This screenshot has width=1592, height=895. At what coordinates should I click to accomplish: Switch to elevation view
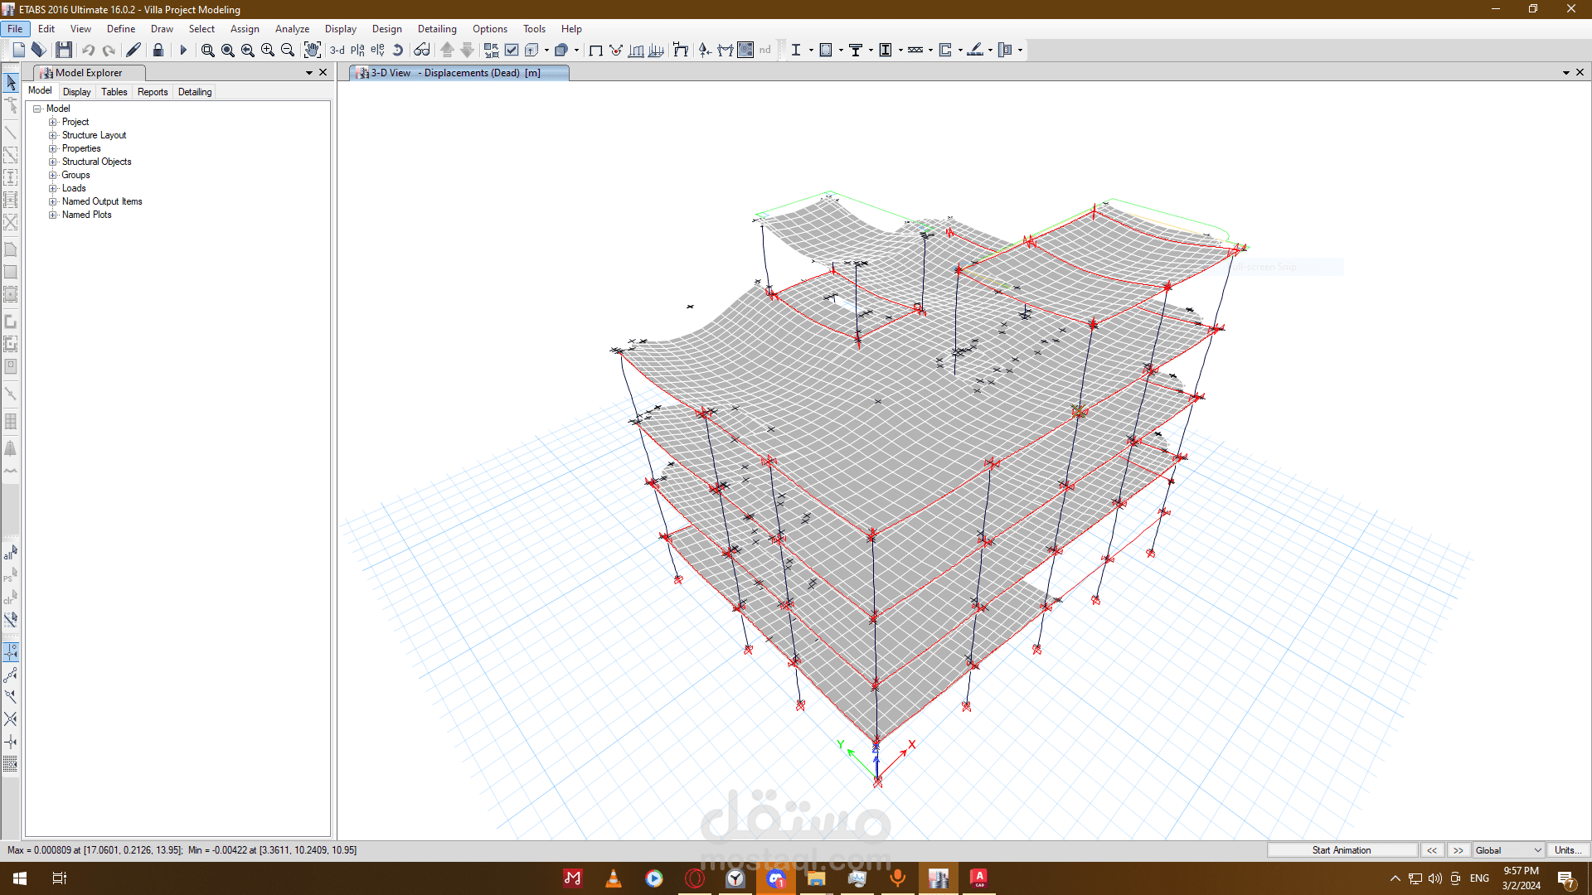pos(377,50)
